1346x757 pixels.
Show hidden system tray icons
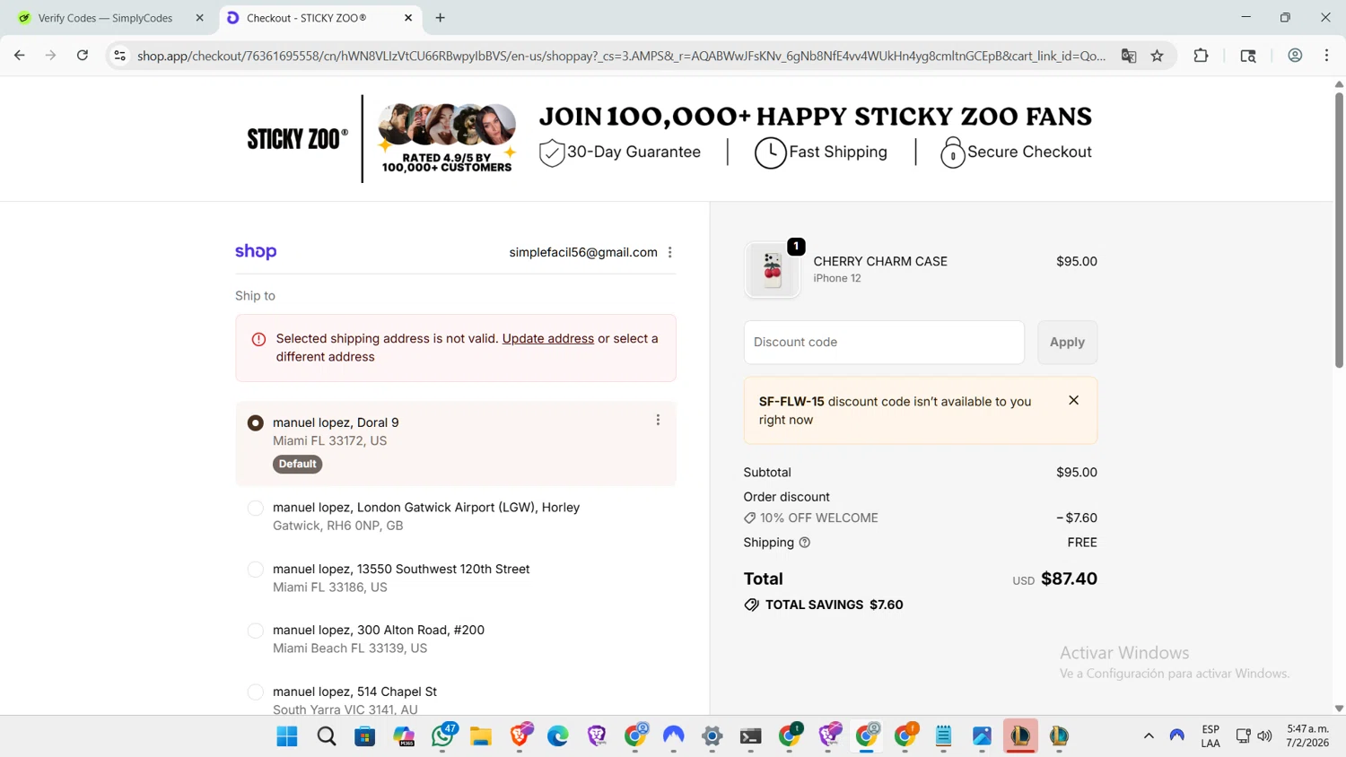tap(1149, 736)
